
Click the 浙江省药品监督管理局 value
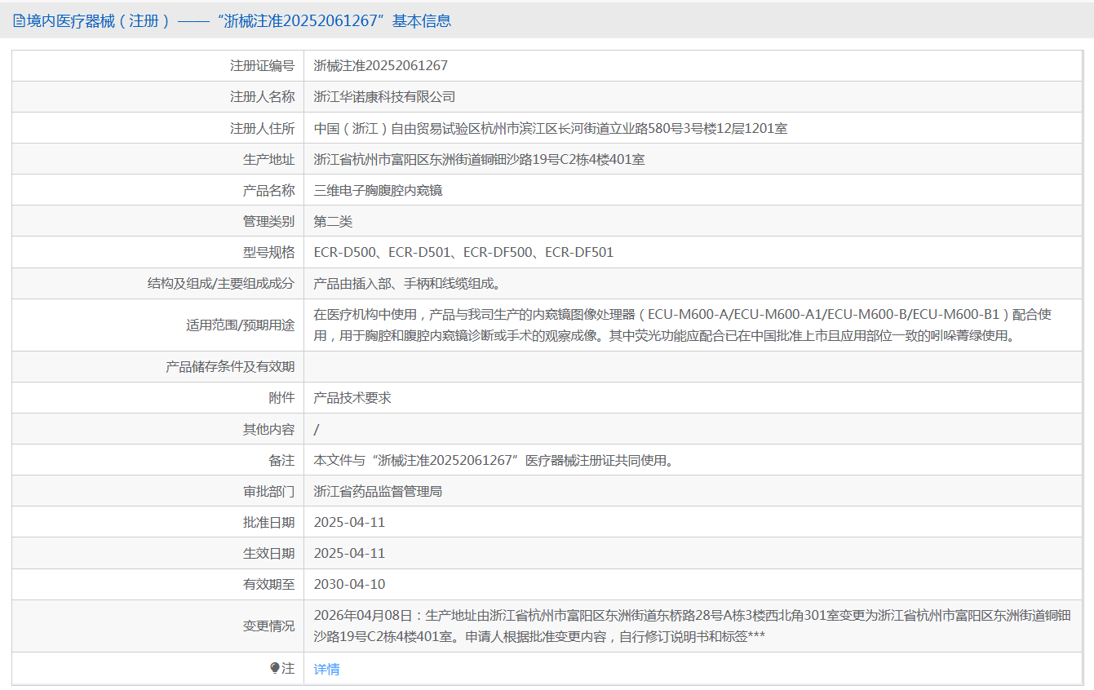coord(378,491)
